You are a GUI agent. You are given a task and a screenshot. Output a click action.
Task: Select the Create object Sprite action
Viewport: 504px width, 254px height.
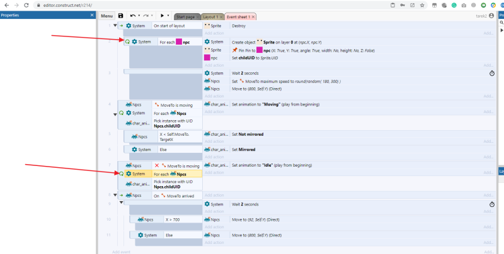(x=363, y=42)
